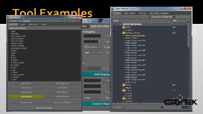Select helmet in Character Parts list
203x114 pixels.
tap(14, 51)
